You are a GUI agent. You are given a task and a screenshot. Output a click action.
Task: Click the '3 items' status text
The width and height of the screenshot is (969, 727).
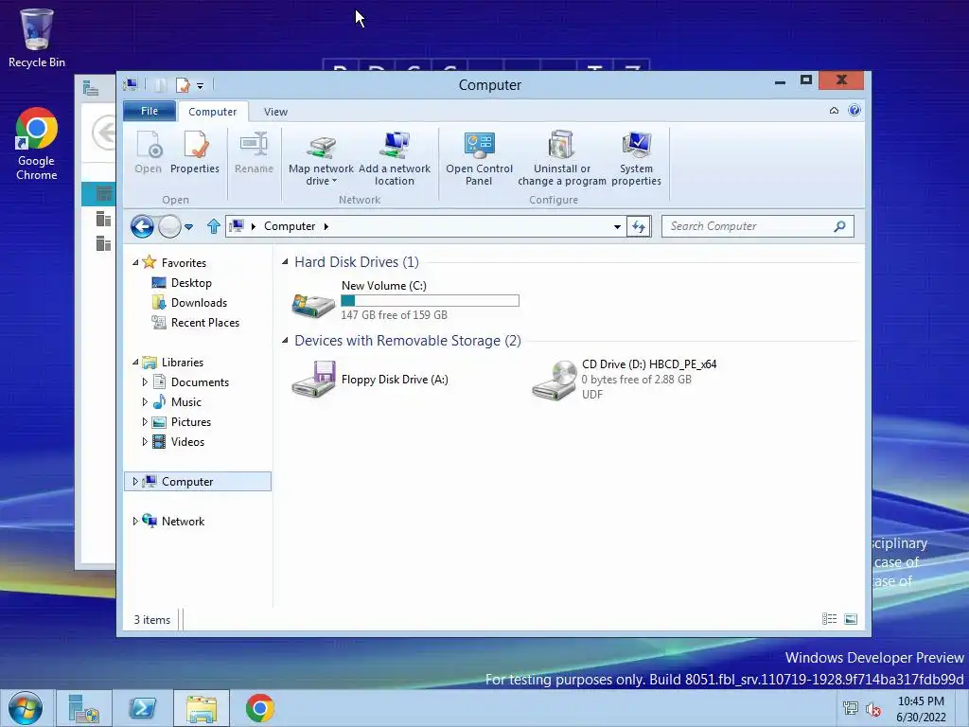tap(152, 619)
